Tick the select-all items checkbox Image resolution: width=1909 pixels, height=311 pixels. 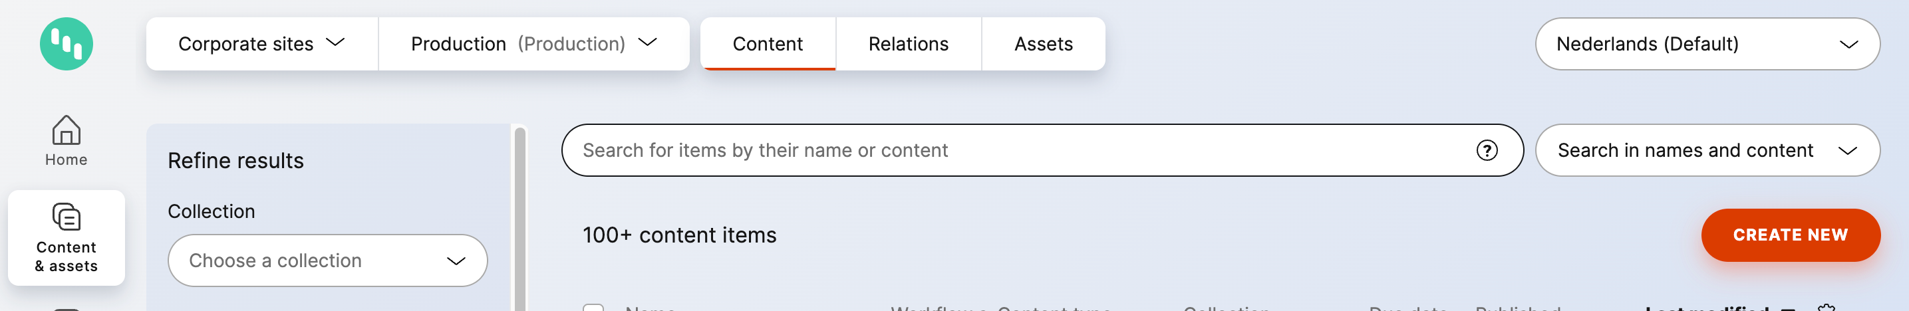coord(593,307)
